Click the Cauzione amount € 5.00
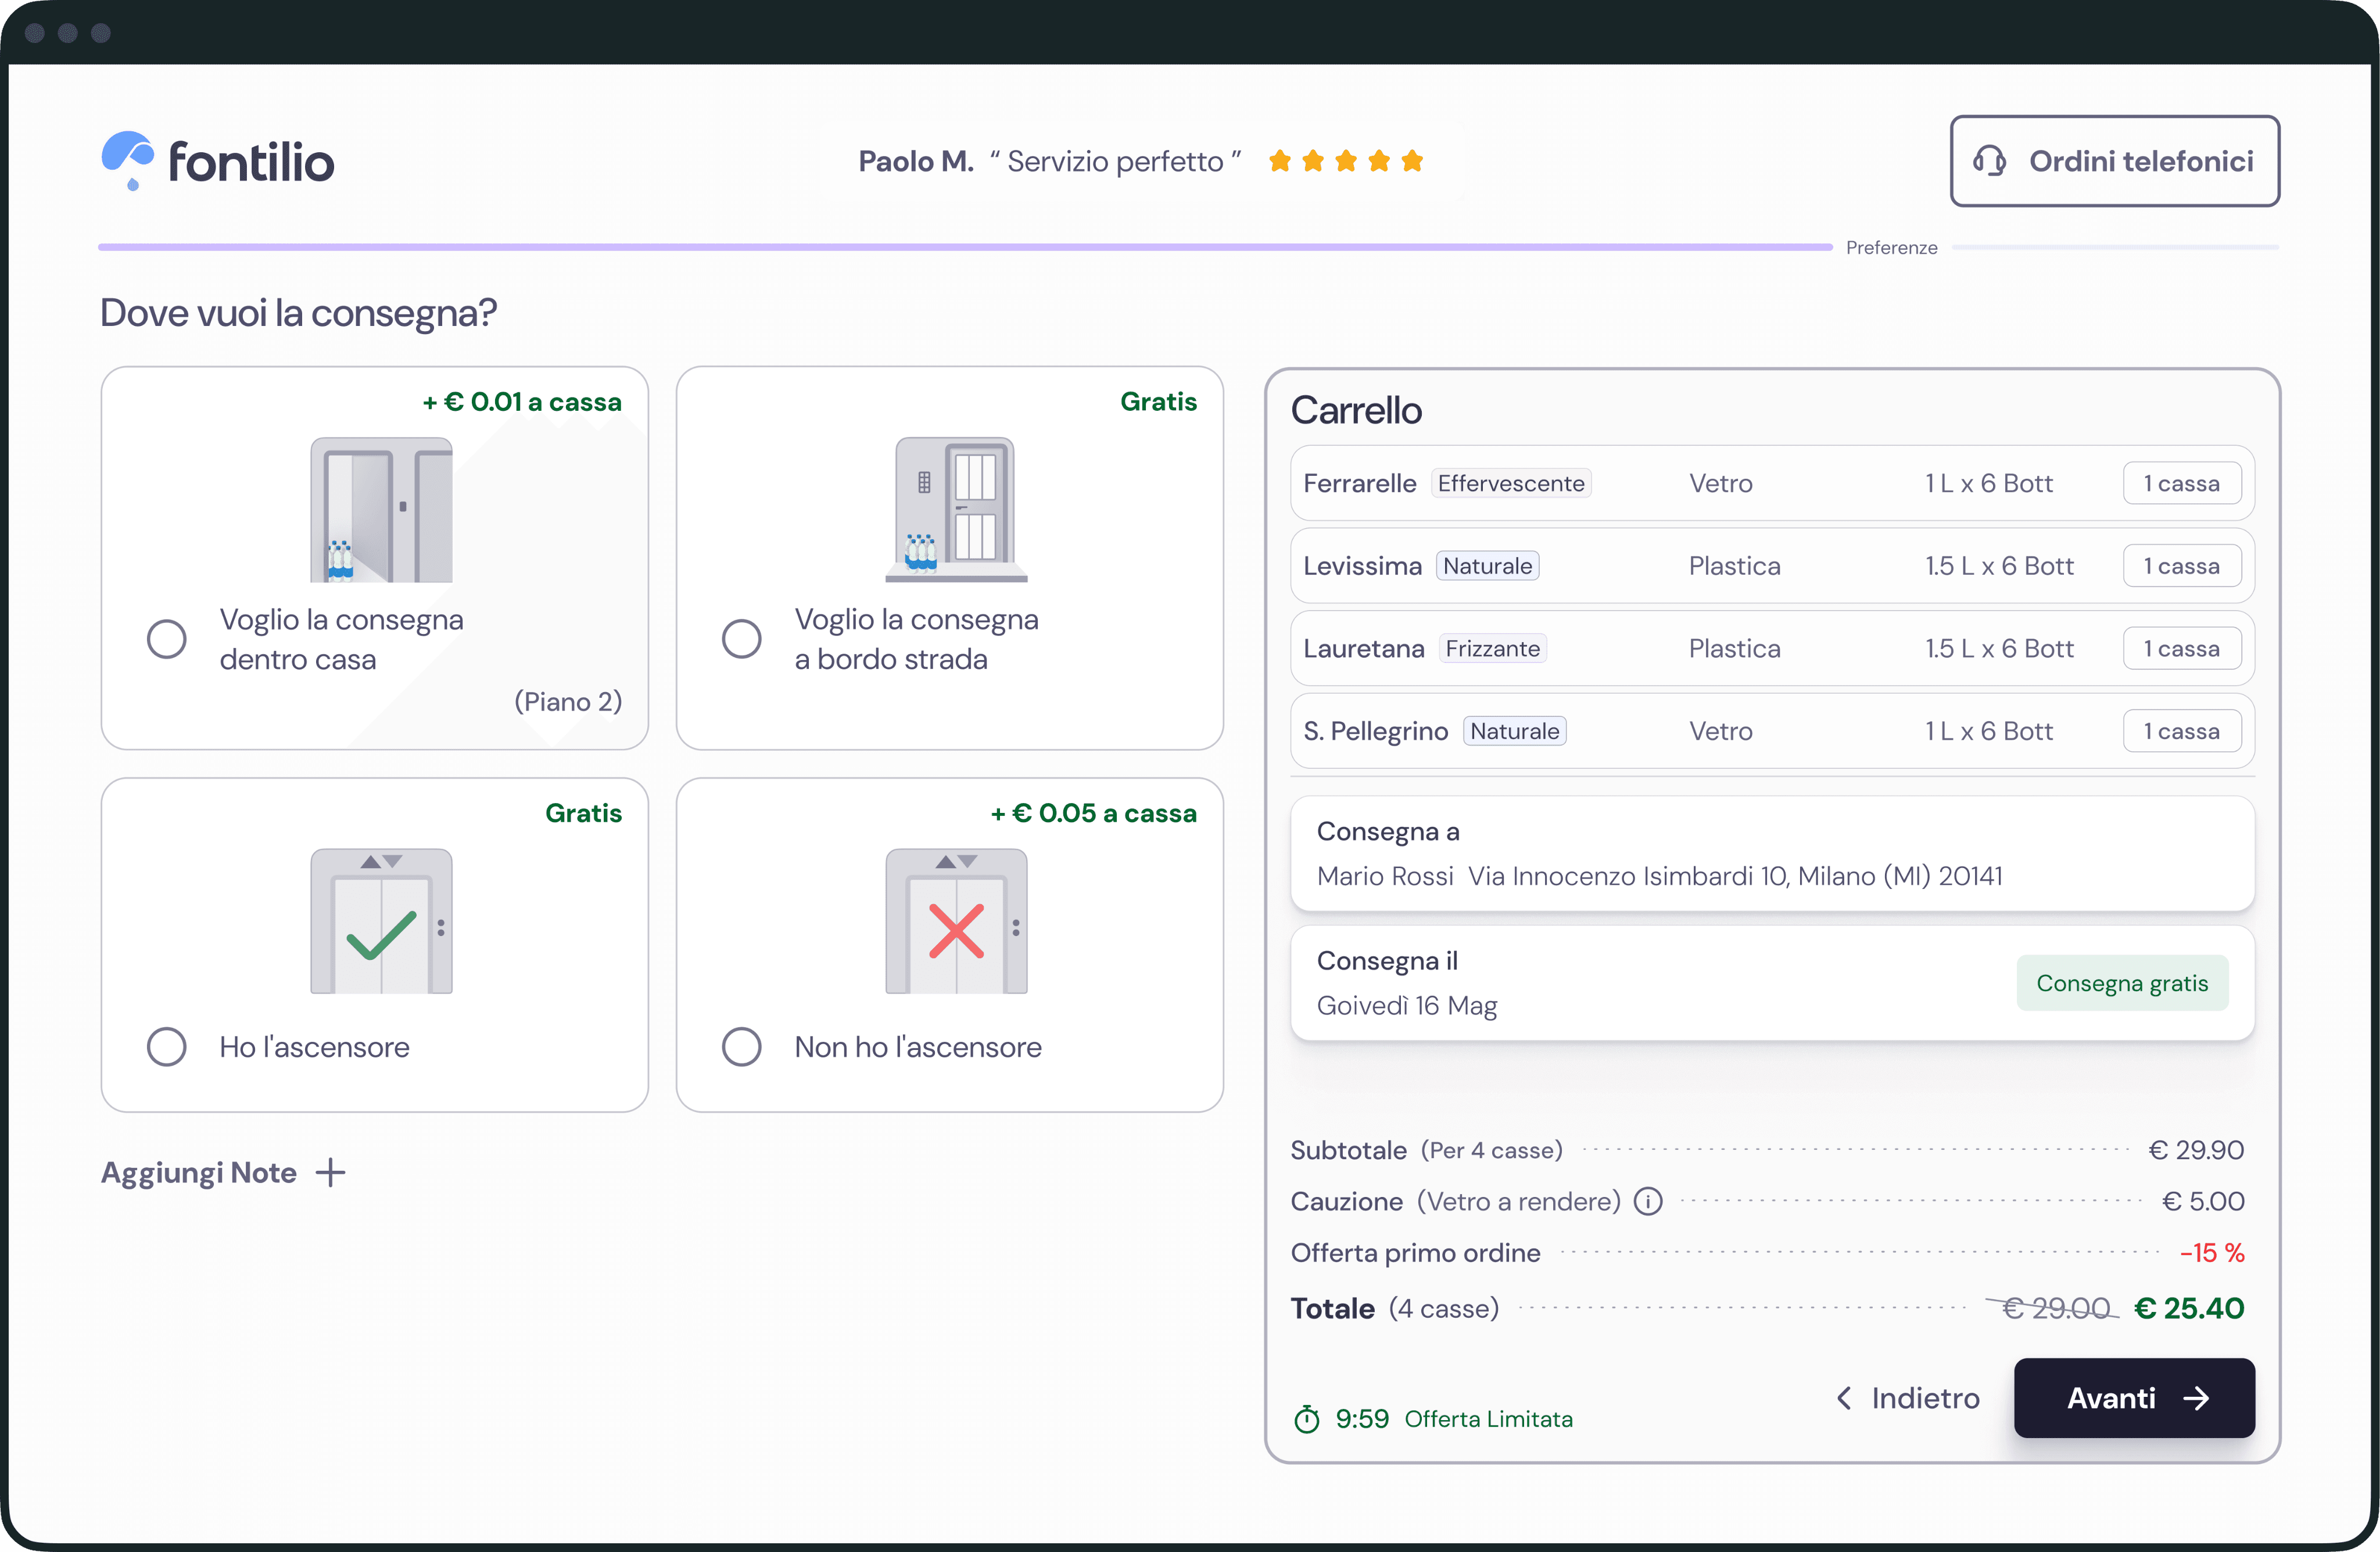 point(2203,1201)
